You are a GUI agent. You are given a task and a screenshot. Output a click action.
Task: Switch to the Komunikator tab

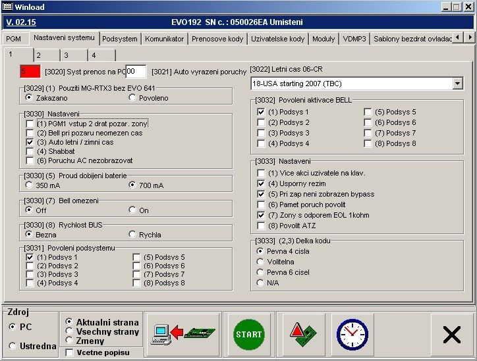click(164, 39)
